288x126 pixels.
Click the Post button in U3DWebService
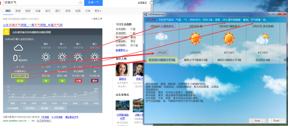257,121
